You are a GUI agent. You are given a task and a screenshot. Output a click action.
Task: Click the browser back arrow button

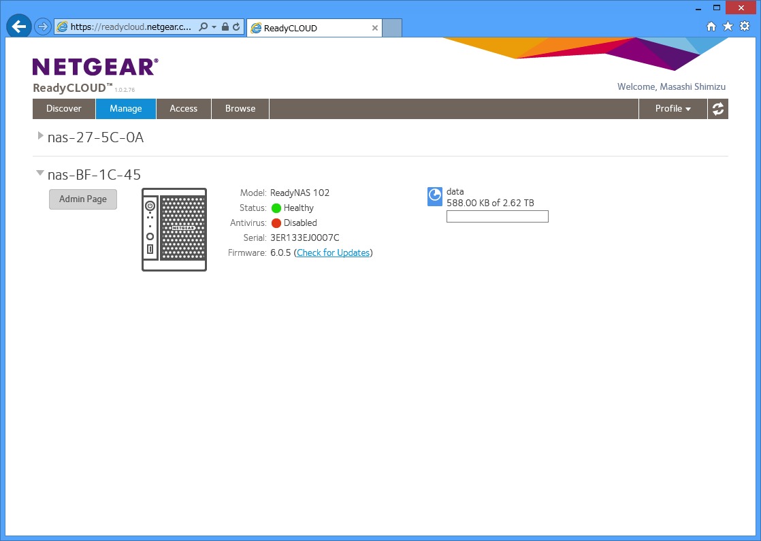[x=19, y=27]
